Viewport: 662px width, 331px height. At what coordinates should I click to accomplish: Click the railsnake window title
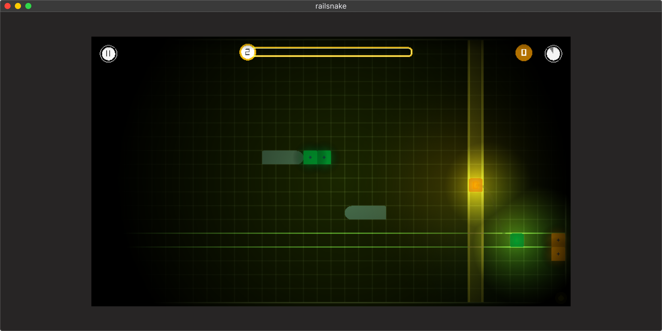(331, 6)
